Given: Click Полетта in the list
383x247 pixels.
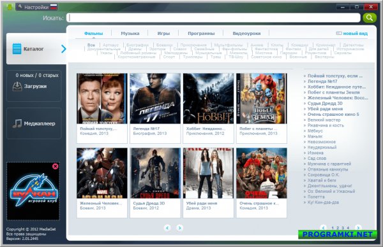Looking at the screenshot, I should 316,197.
